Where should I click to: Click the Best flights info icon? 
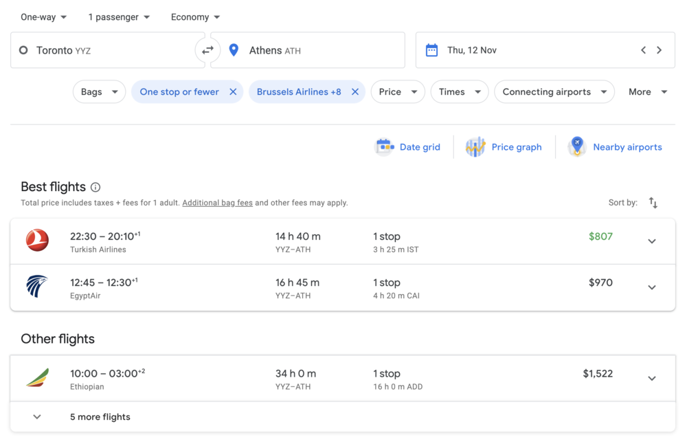click(x=95, y=187)
